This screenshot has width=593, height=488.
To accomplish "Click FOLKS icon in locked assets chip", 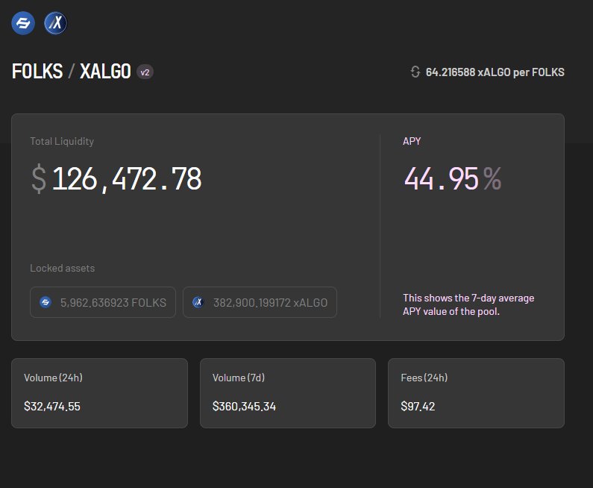I will [46, 302].
